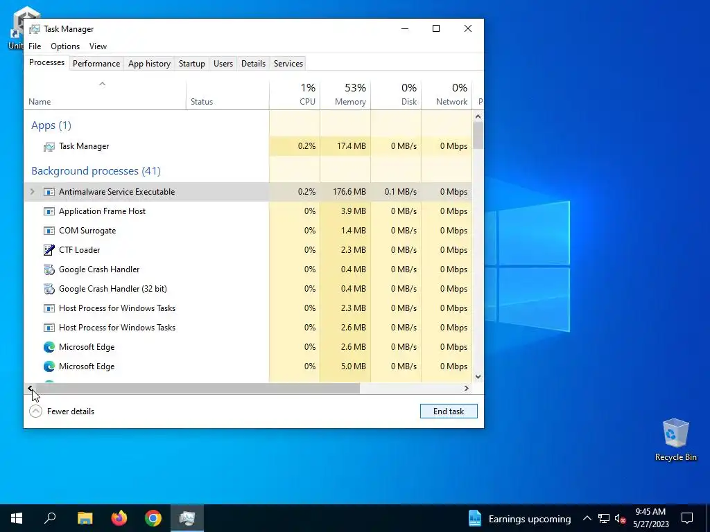Switch to the Performance tab
Viewport: 710px width, 532px height.
(x=96, y=64)
